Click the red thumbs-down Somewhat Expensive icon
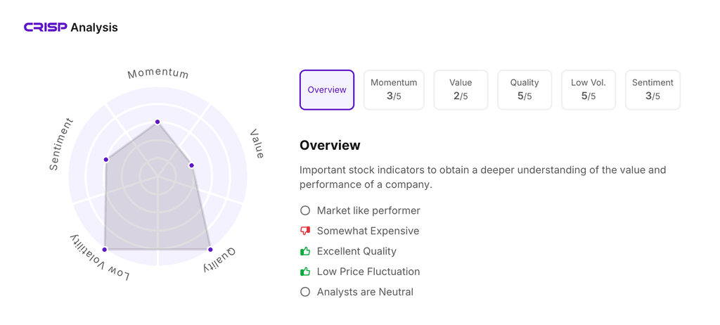This screenshot has height=325, width=720. tap(305, 231)
